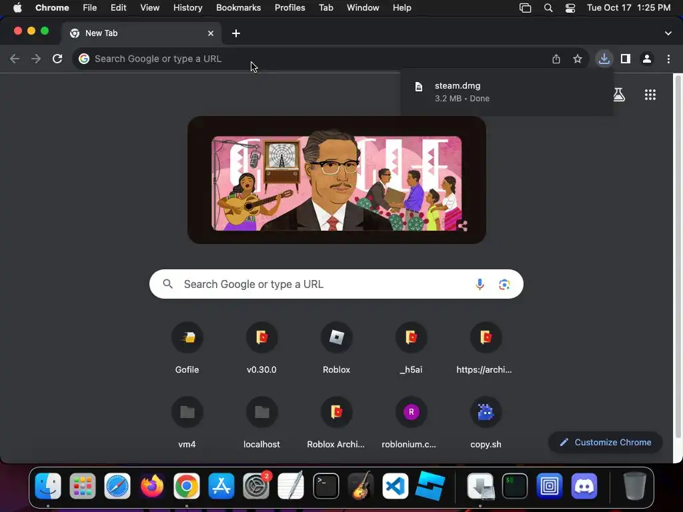Open the Help menu

point(402,8)
